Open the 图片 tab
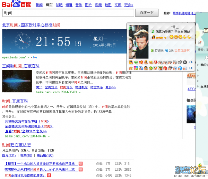 point(88,5)
